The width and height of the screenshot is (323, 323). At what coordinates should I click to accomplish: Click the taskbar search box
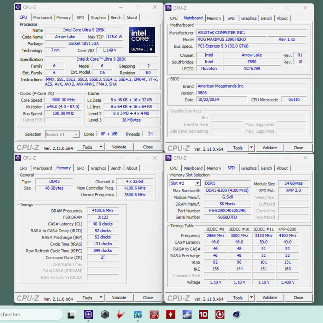point(31,314)
